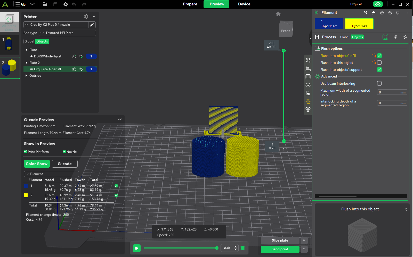Enable Flush into this object checkbox
This screenshot has width=413, height=257.
coord(379,63)
